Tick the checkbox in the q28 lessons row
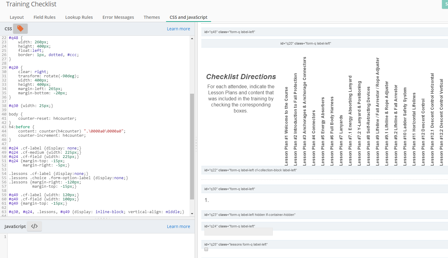The width and height of the screenshot is (448, 258). 206,249
